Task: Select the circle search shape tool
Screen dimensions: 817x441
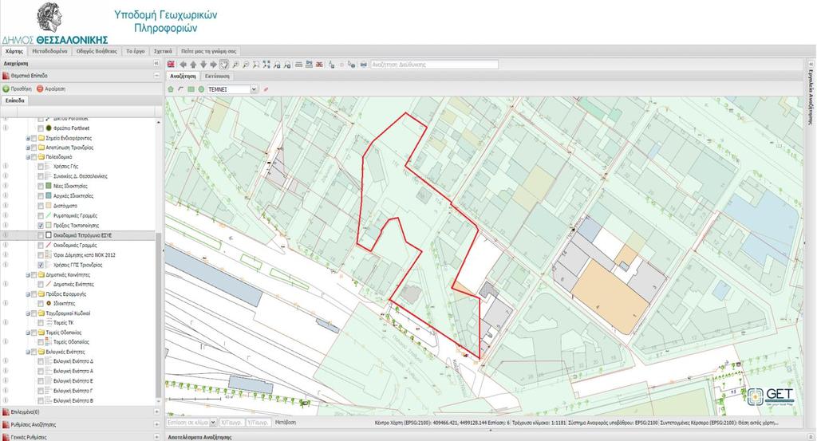Action: [x=201, y=89]
